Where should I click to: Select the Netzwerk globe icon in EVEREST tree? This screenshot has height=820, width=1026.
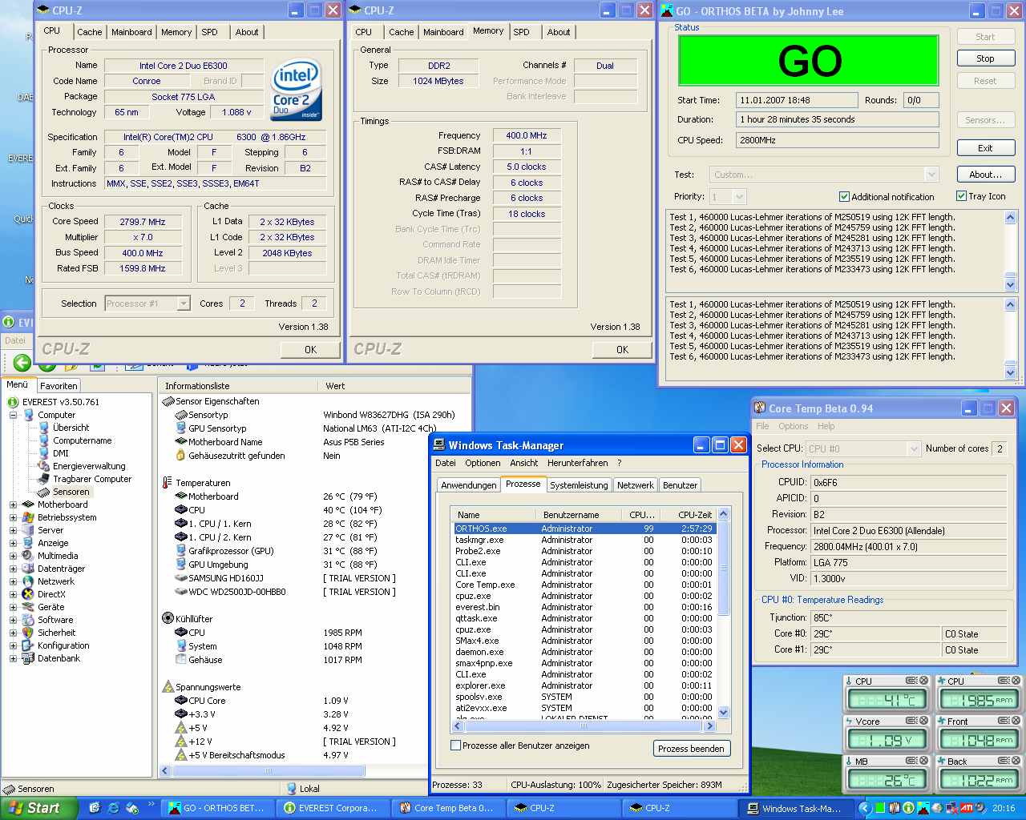(x=29, y=581)
